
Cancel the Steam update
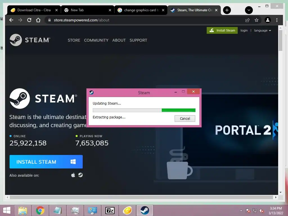(185, 118)
